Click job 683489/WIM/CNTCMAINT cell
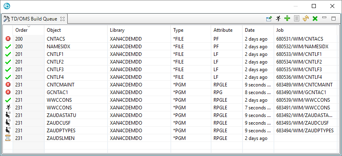 (305, 85)
